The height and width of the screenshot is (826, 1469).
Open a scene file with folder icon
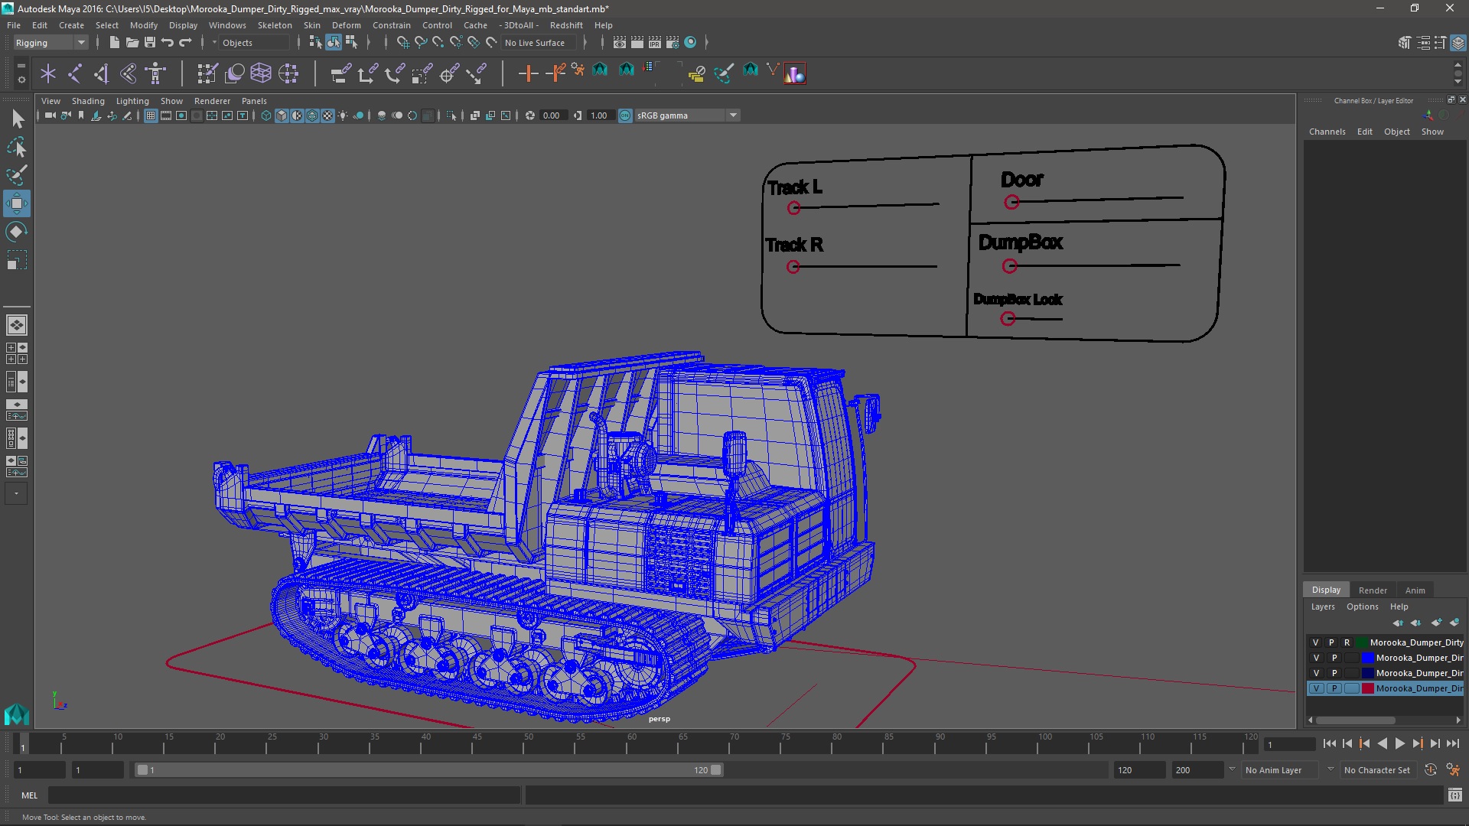pos(132,43)
